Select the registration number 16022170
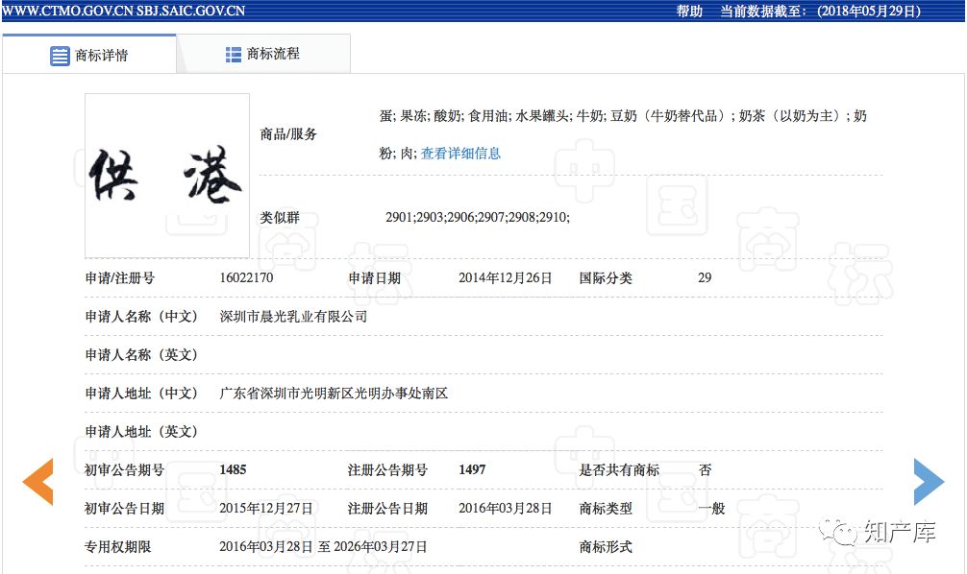Viewport: 967px width, 574px height. coord(246,278)
